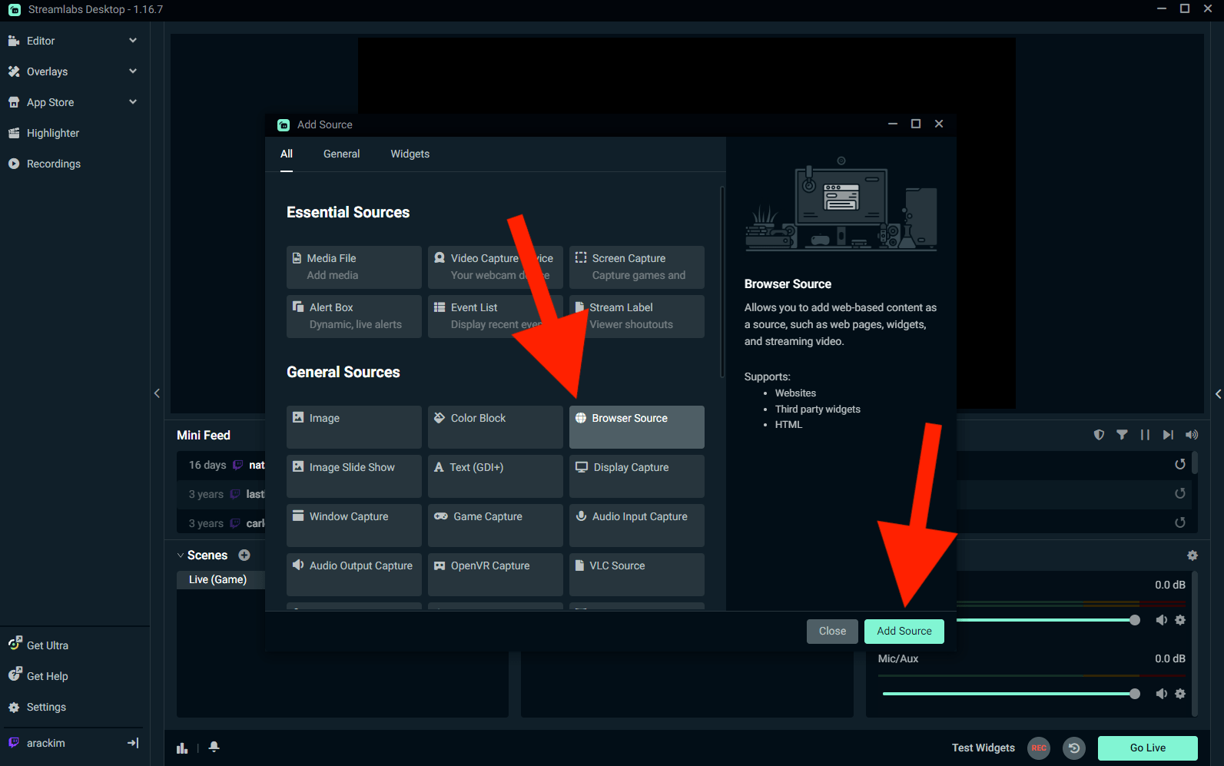Choose Audio Input Capture source
Viewport: 1224px width, 766px height.
(637, 525)
